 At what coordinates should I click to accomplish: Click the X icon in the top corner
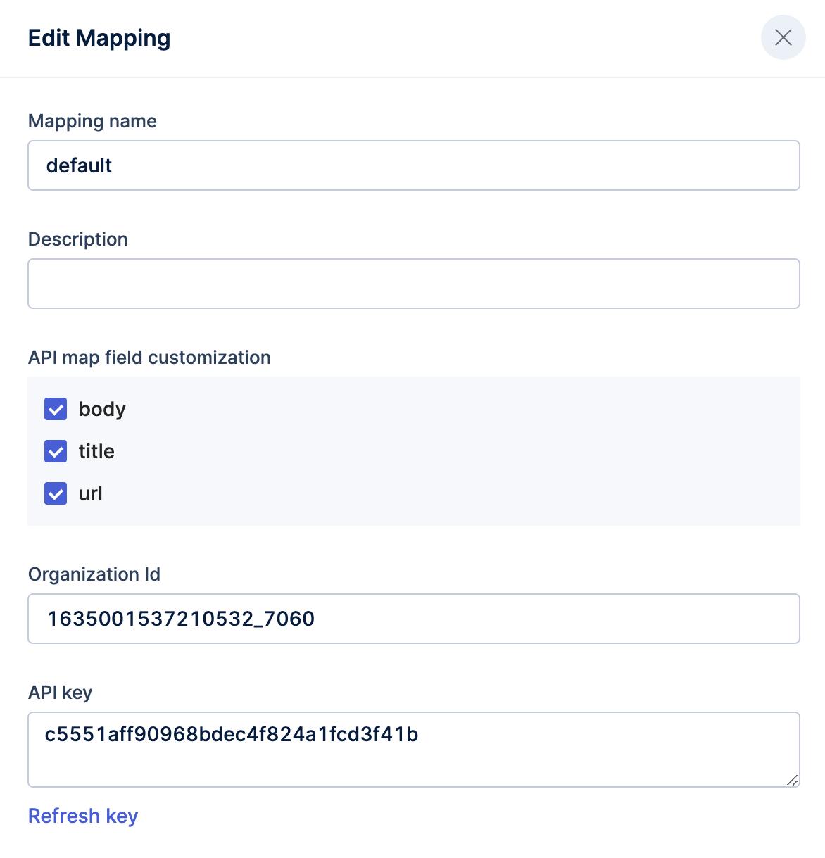coord(783,37)
